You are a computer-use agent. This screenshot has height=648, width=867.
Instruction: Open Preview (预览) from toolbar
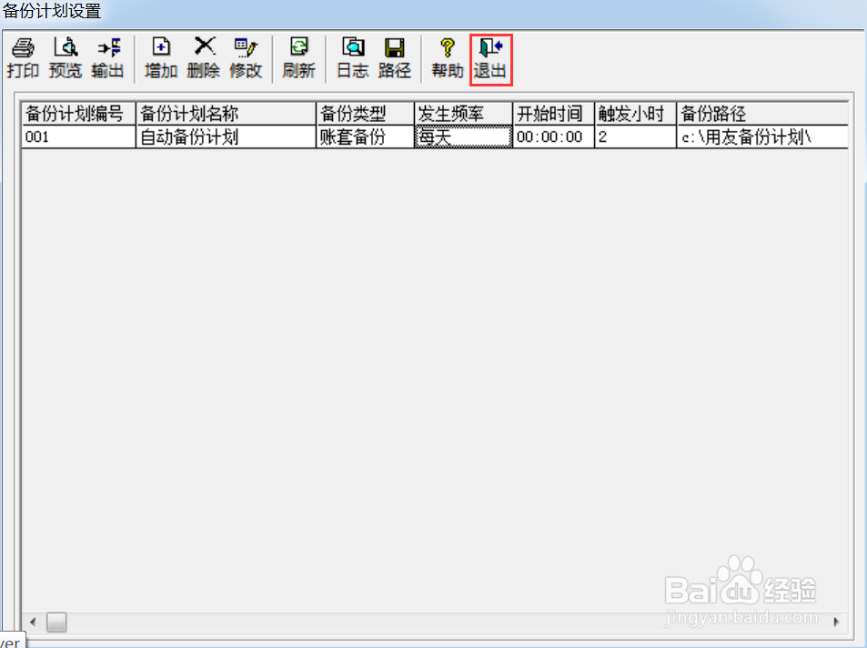[x=66, y=58]
